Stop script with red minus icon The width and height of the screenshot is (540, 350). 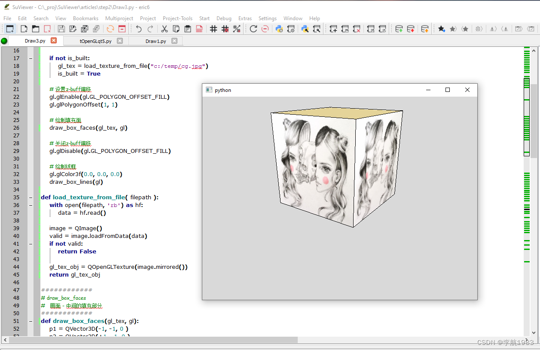pyautogui.click(x=265, y=29)
